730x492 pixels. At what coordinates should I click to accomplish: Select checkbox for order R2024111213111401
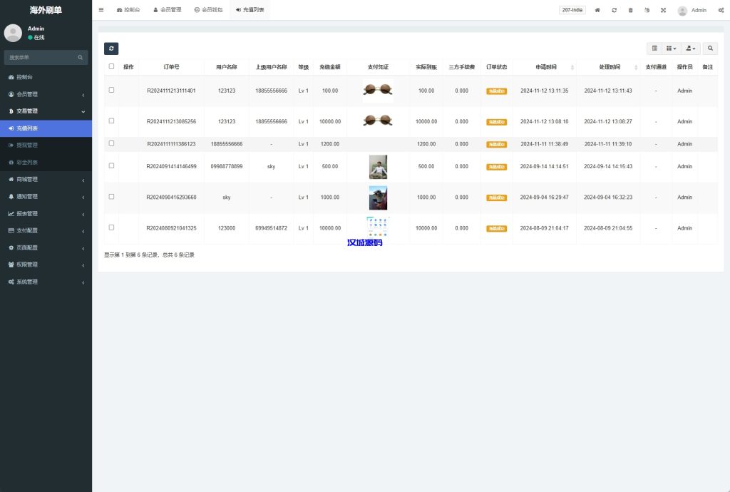111,91
